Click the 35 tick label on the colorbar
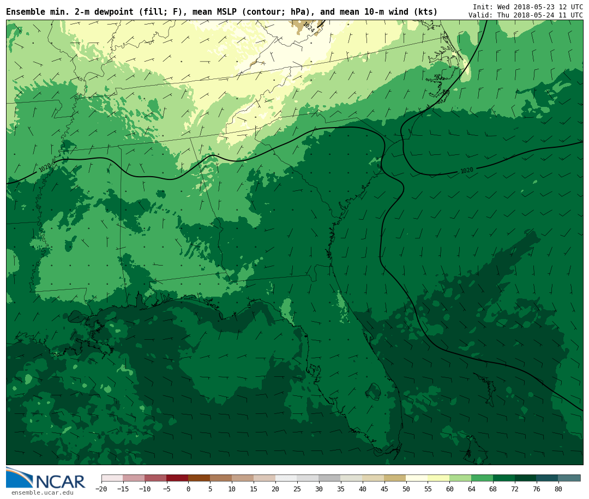Image resolution: width=589 pixels, height=499 pixels. [x=341, y=489]
